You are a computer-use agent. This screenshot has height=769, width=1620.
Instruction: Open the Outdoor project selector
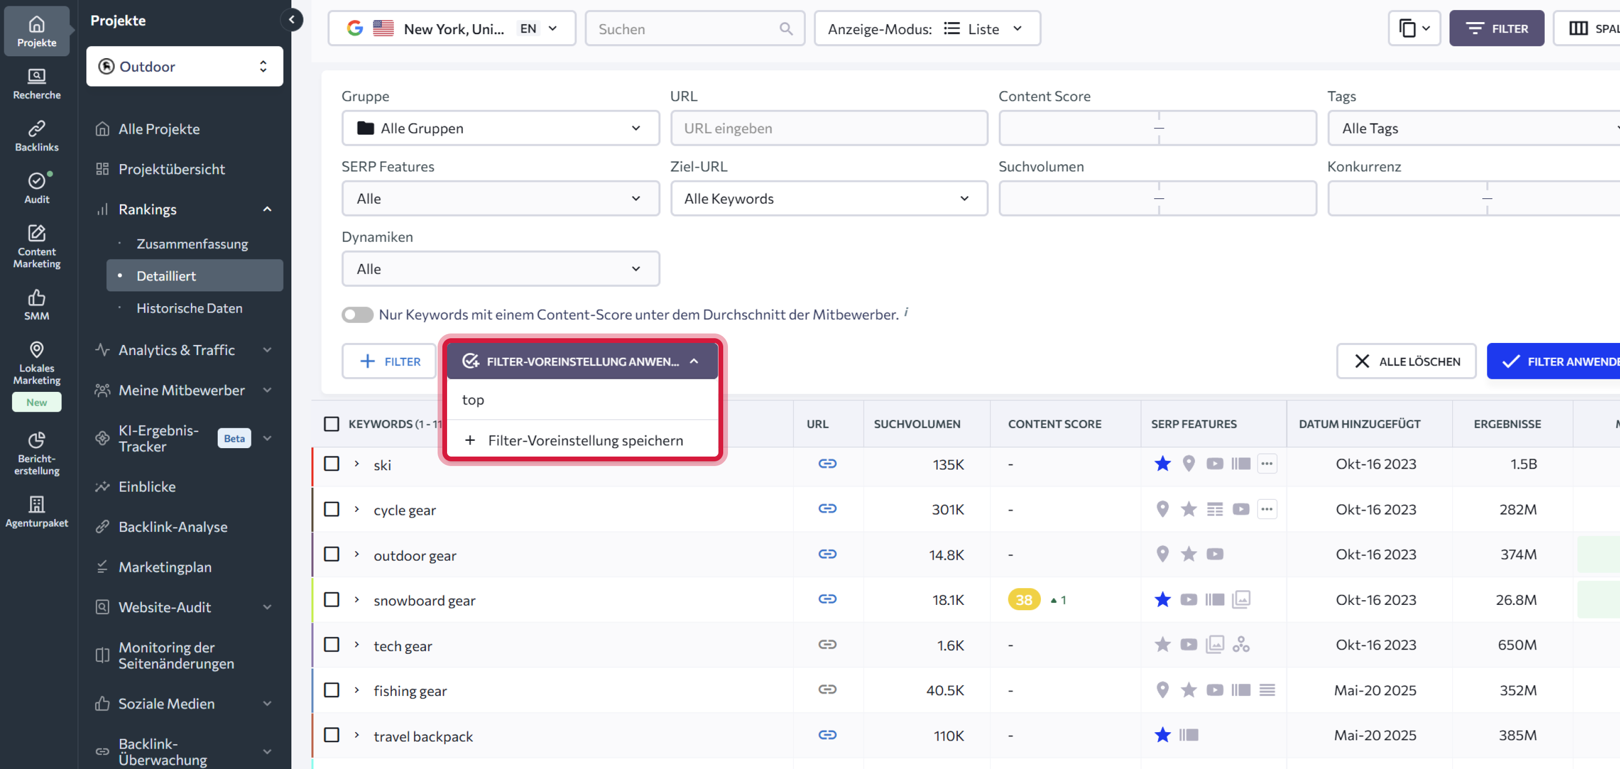click(184, 66)
